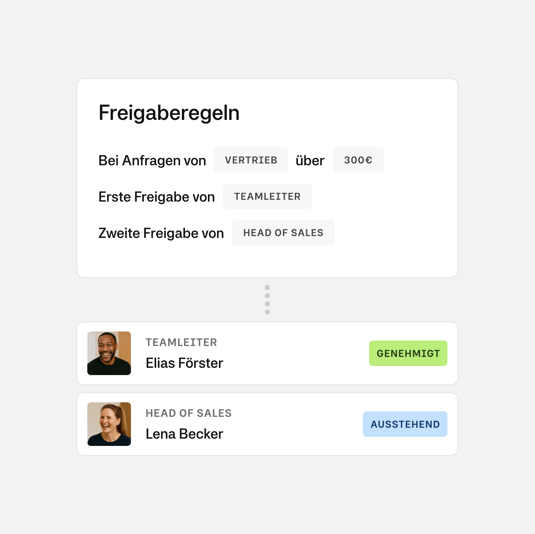535x534 pixels.
Task: Open the VERTRIEB department dropdown chip
Action: 251,160
